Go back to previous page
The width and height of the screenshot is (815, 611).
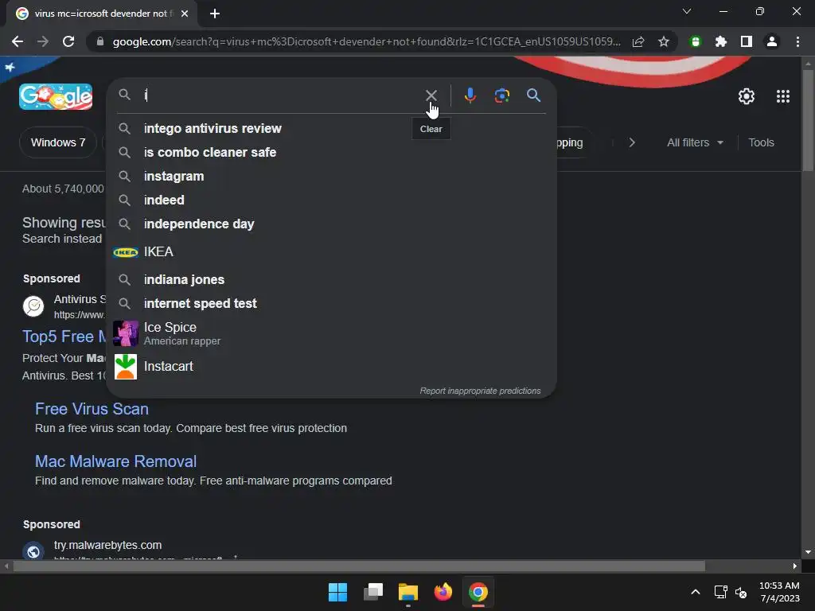click(18, 41)
